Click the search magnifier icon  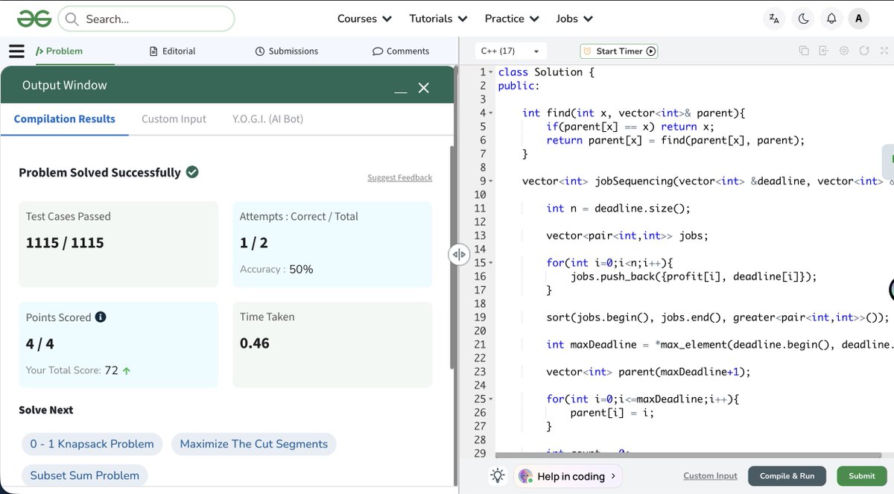coord(72,19)
